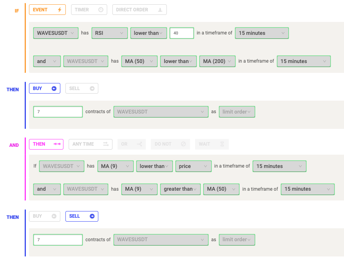
Task: Expand the MA (200) comparison dropdown
Action: pos(217,61)
